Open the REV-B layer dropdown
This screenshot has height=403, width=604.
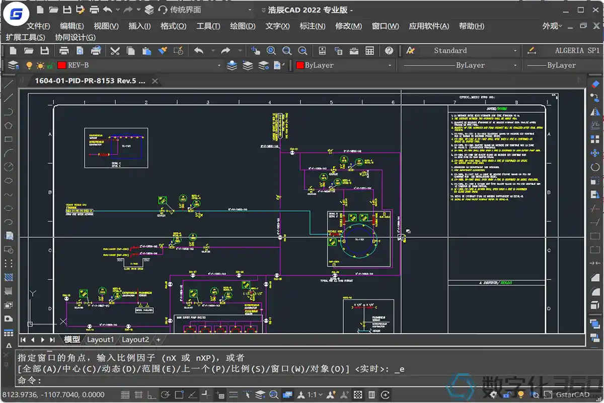(x=219, y=65)
